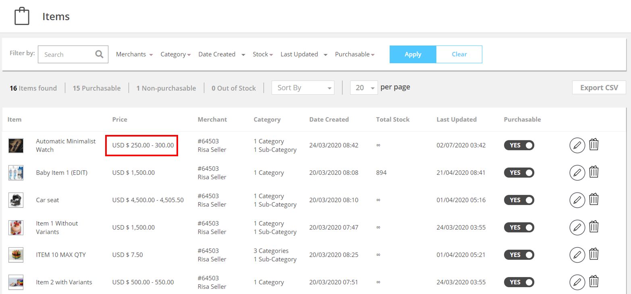
Task: Delete Item 2 with Variants
Action: [x=594, y=282]
